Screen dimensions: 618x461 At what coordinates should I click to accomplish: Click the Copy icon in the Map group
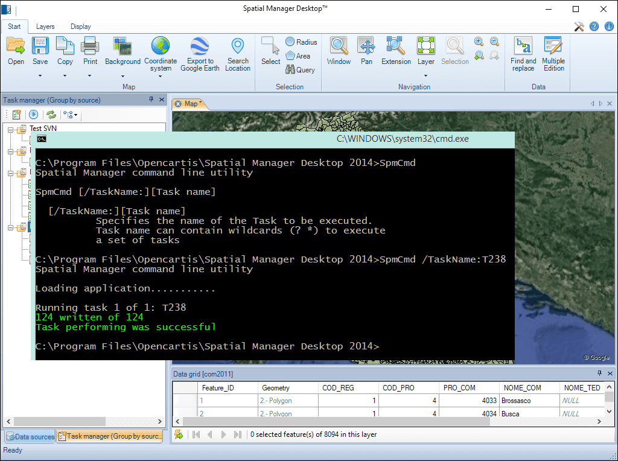pos(65,46)
